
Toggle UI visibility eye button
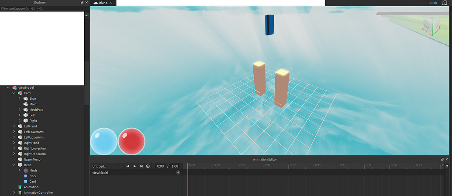click(433, 3)
